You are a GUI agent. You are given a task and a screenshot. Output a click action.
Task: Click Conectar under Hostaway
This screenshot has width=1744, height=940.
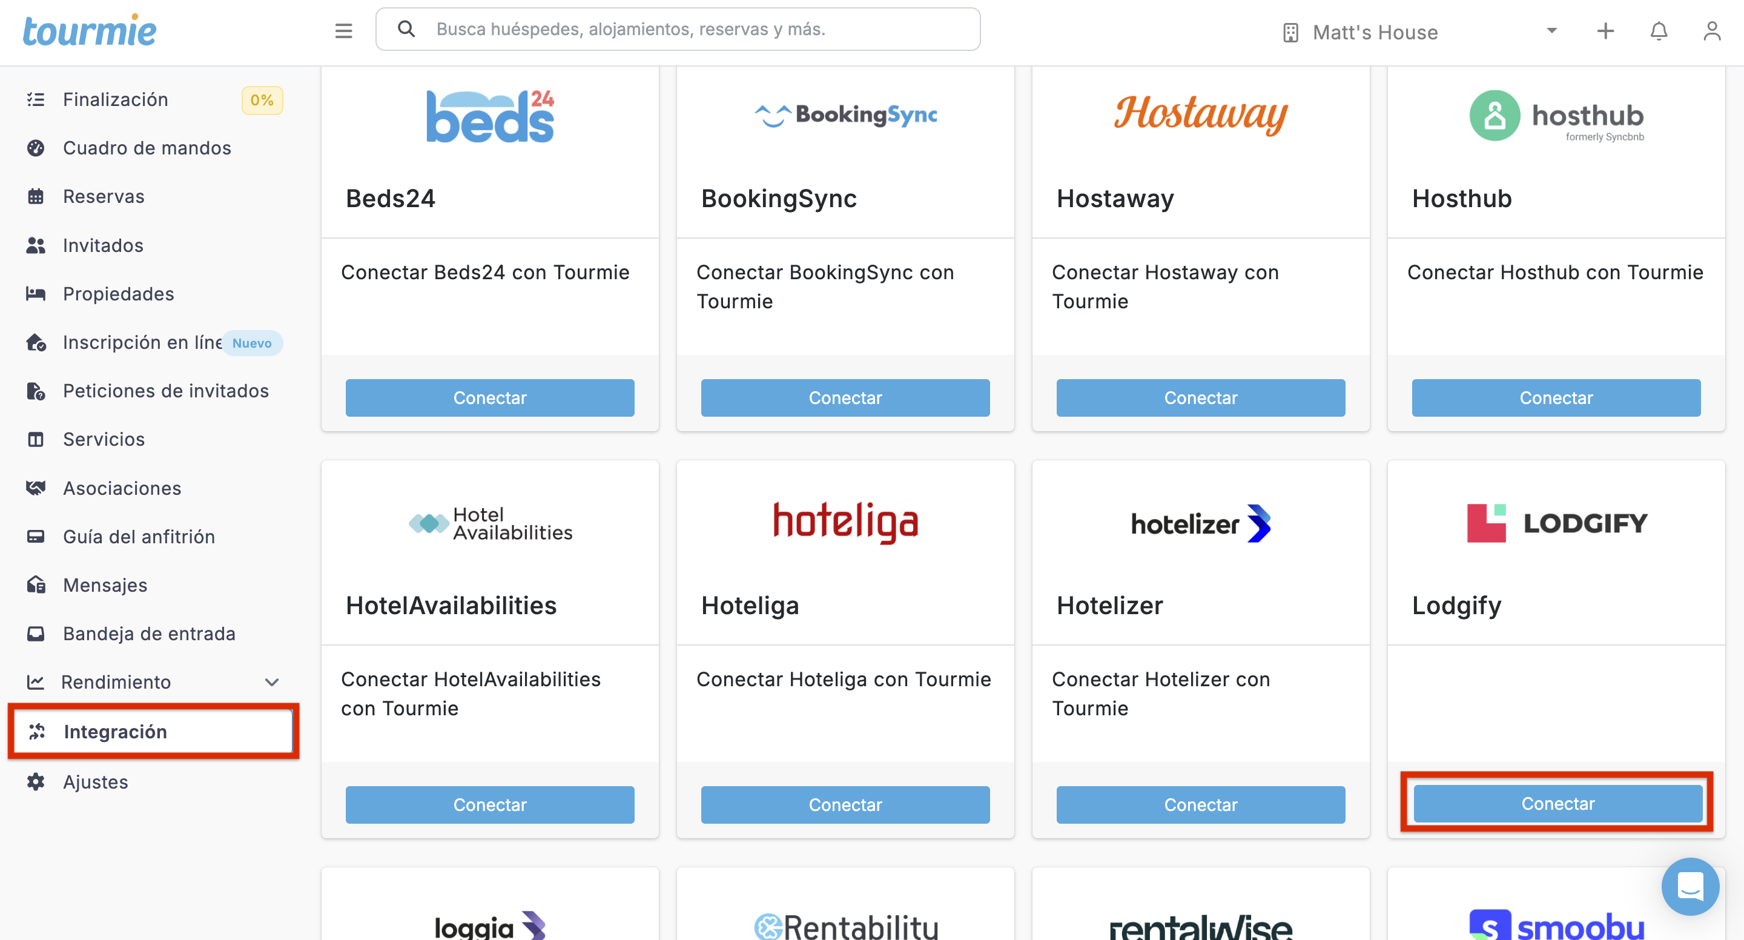tap(1200, 397)
